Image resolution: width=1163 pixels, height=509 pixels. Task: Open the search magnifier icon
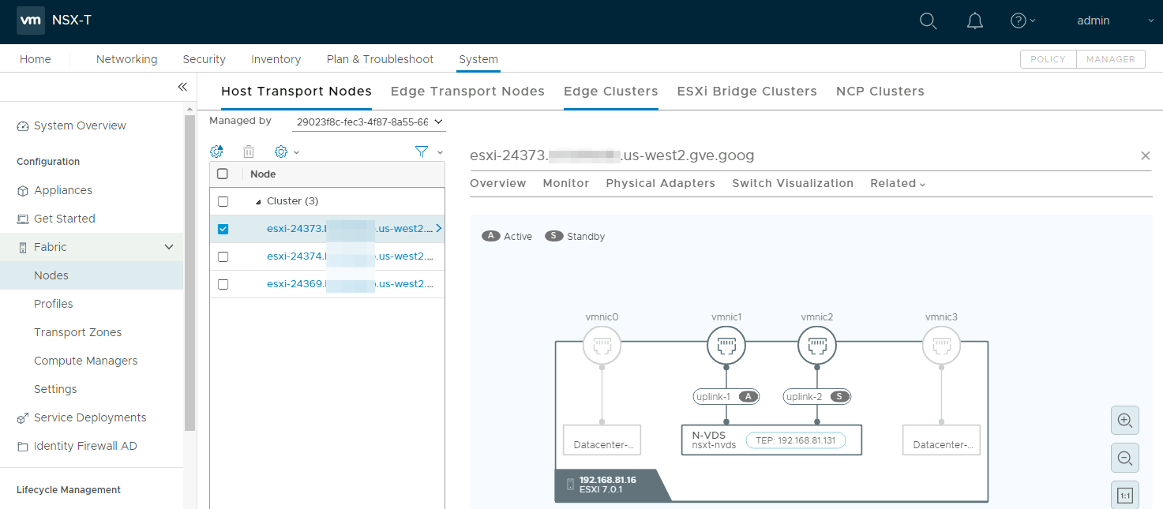(x=929, y=21)
